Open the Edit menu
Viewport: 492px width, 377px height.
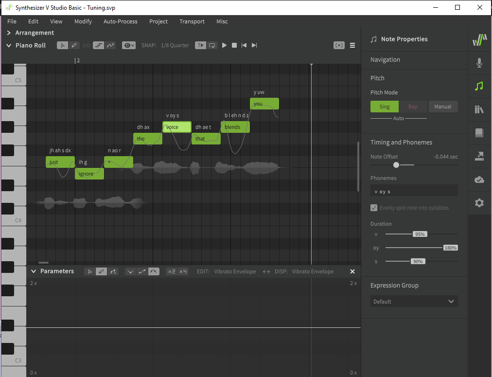(x=33, y=21)
